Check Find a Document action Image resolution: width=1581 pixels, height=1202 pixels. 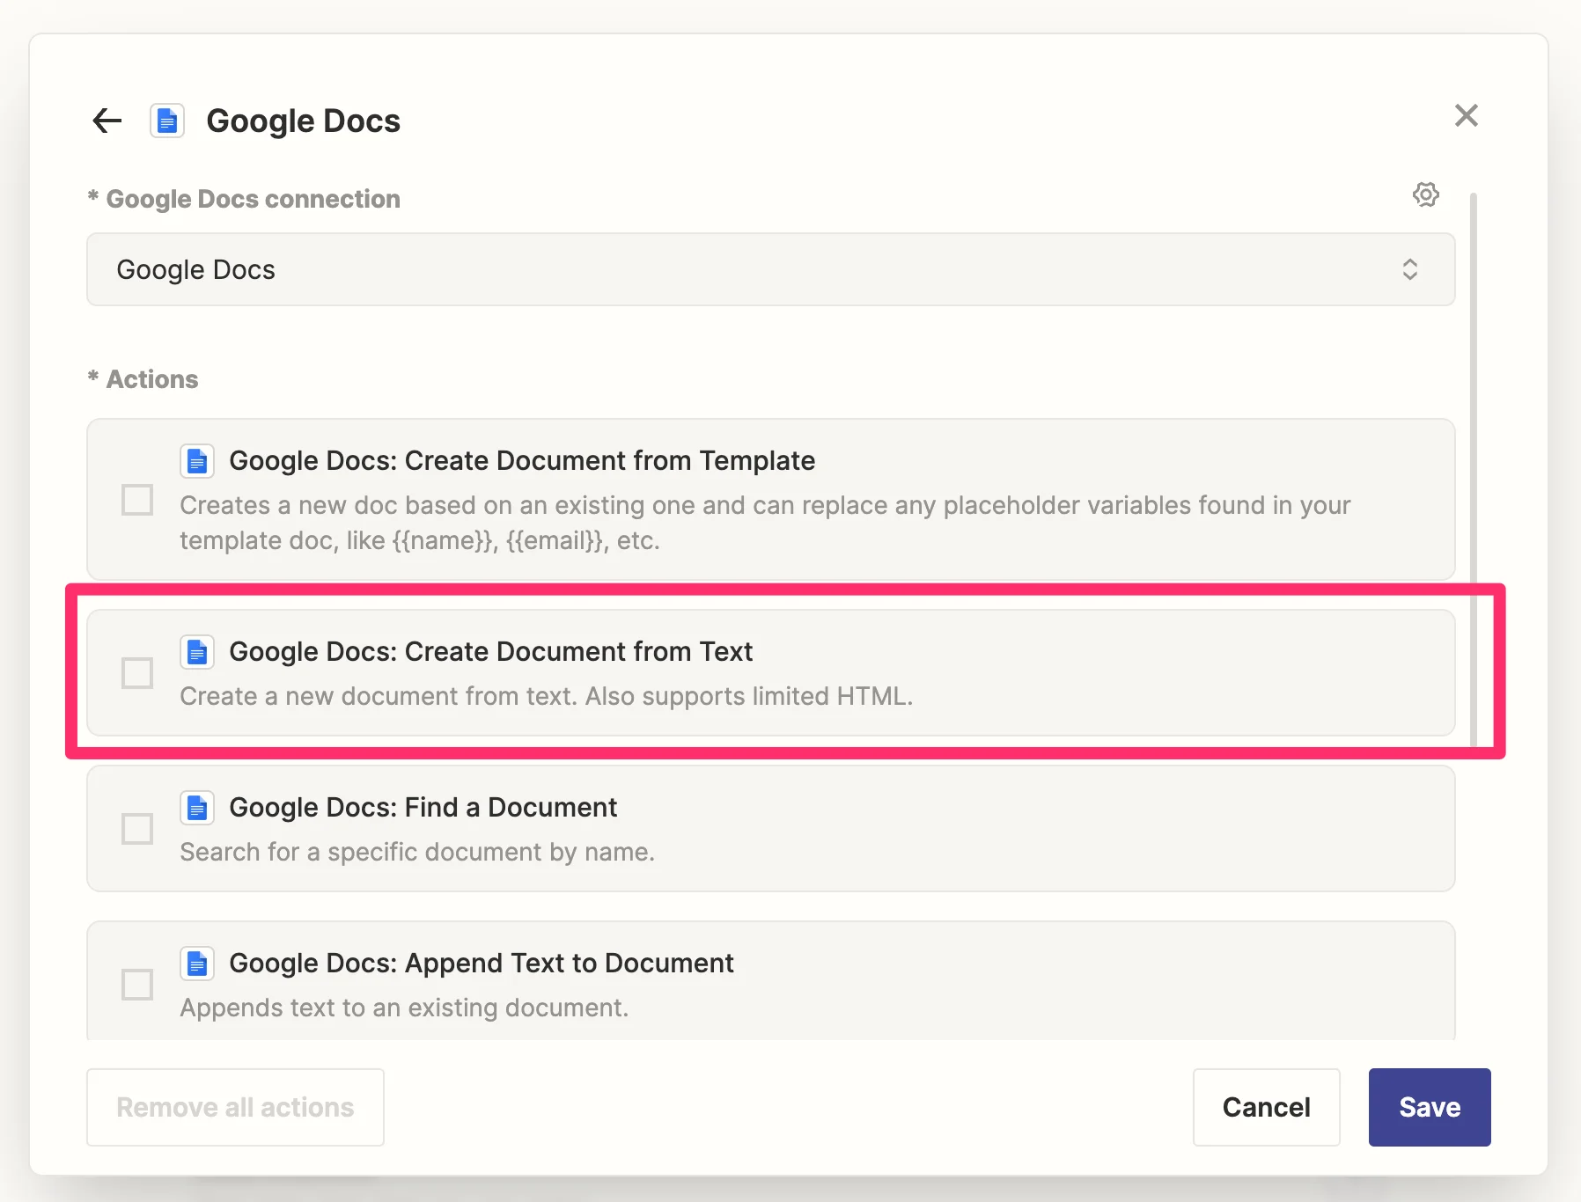137,829
